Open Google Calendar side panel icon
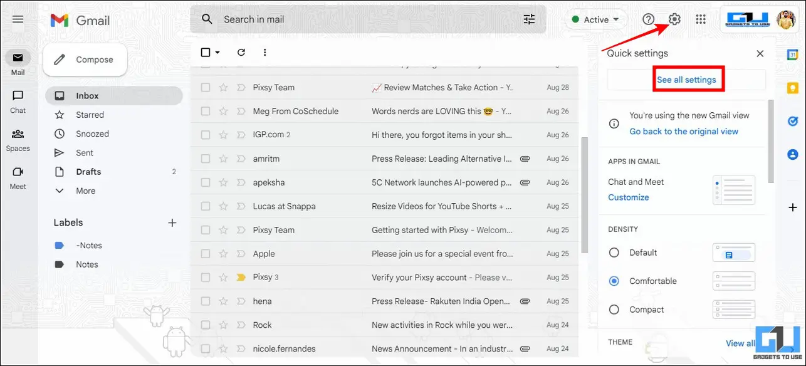This screenshot has width=806, height=366. (x=792, y=55)
